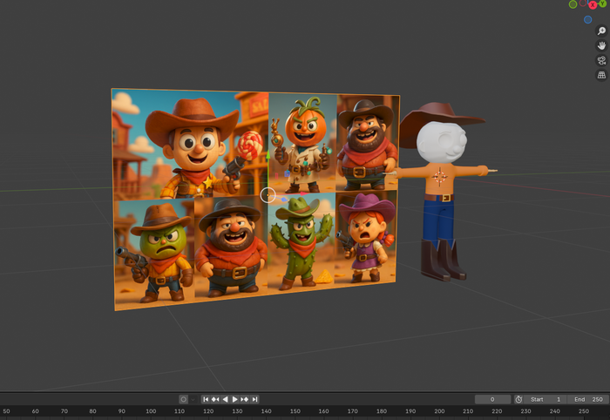Click the blue negative Z axis gizmo circle
610x420 pixels.
click(587, 19)
